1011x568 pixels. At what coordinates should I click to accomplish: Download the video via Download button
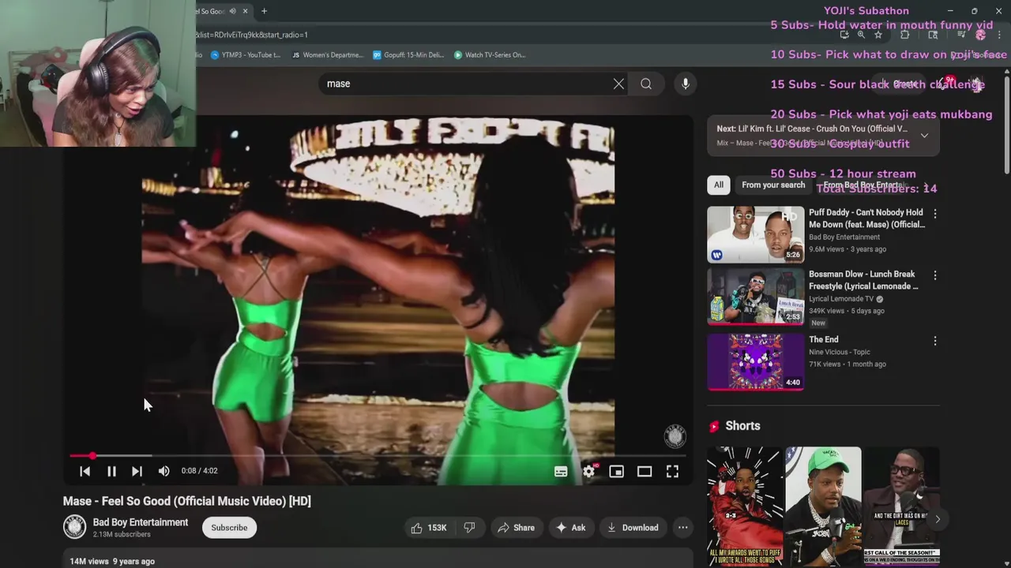[x=633, y=528]
